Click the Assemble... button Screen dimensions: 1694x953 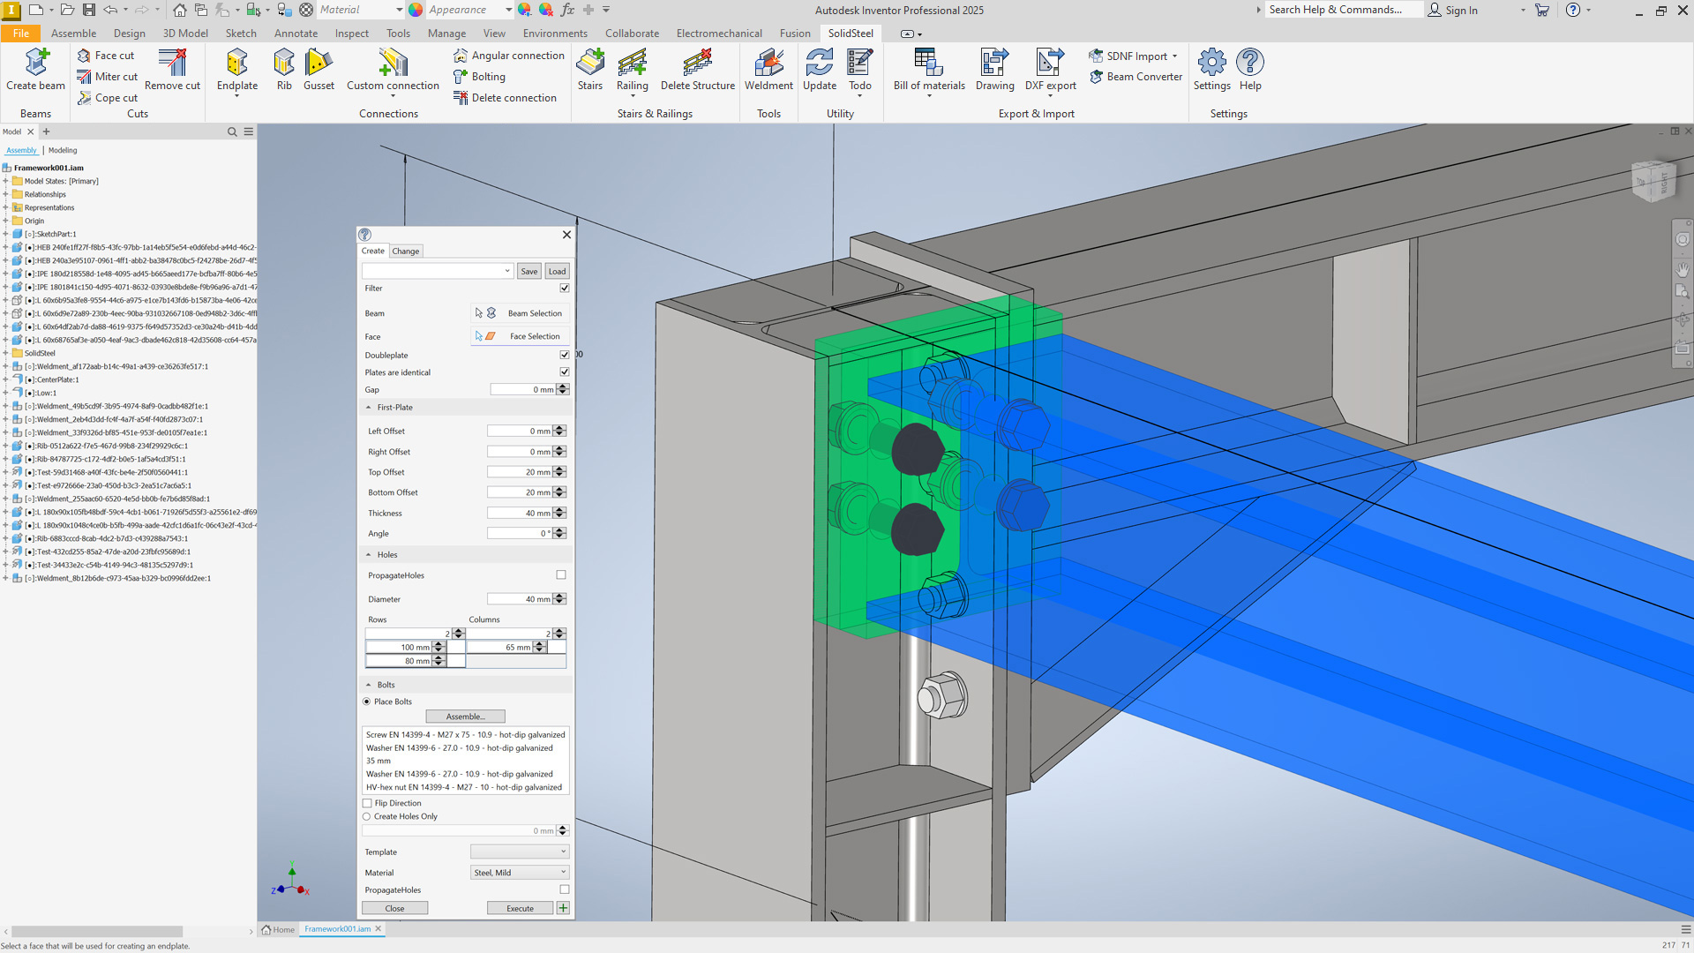465,717
